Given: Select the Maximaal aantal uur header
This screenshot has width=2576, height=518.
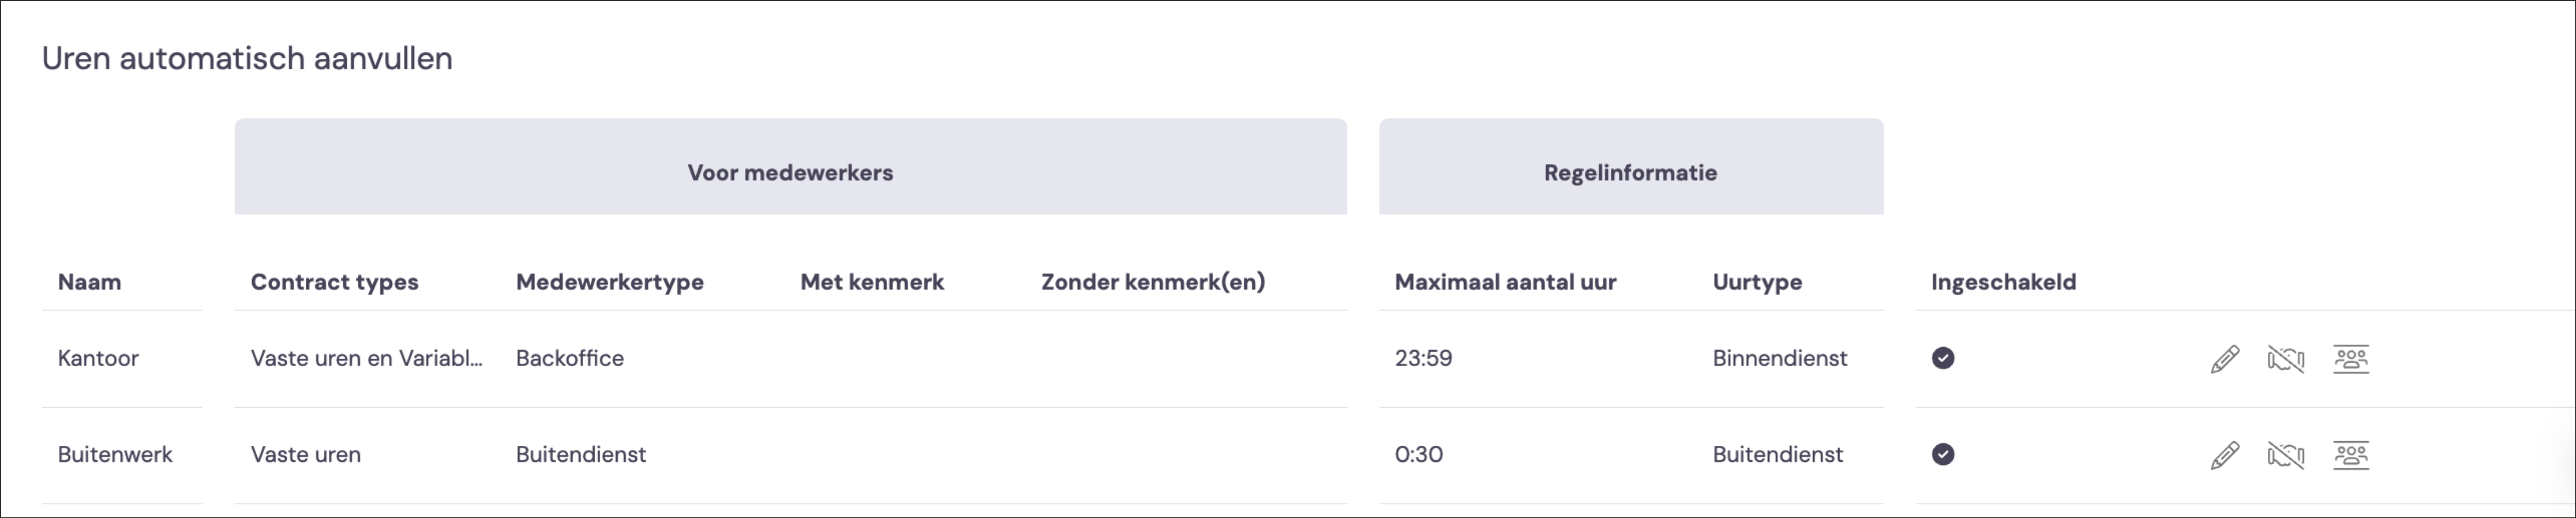Looking at the screenshot, I should pyautogui.click(x=1505, y=282).
